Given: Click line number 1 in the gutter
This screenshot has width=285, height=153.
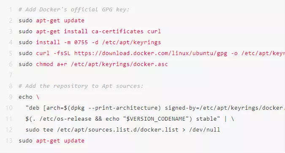Looking at the screenshot, I should point(11,9).
